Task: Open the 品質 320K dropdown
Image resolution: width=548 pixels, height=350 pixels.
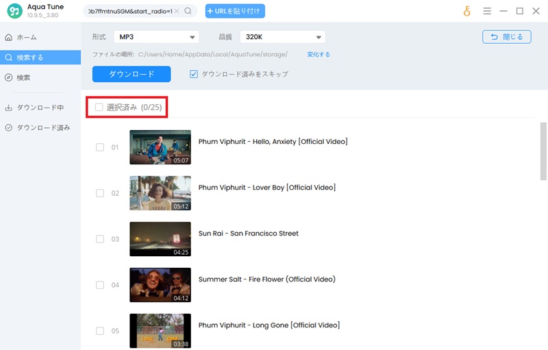Action: click(x=283, y=37)
